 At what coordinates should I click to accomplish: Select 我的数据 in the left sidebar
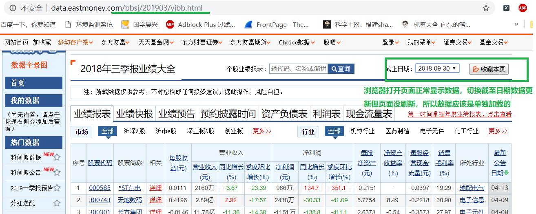[33, 101]
